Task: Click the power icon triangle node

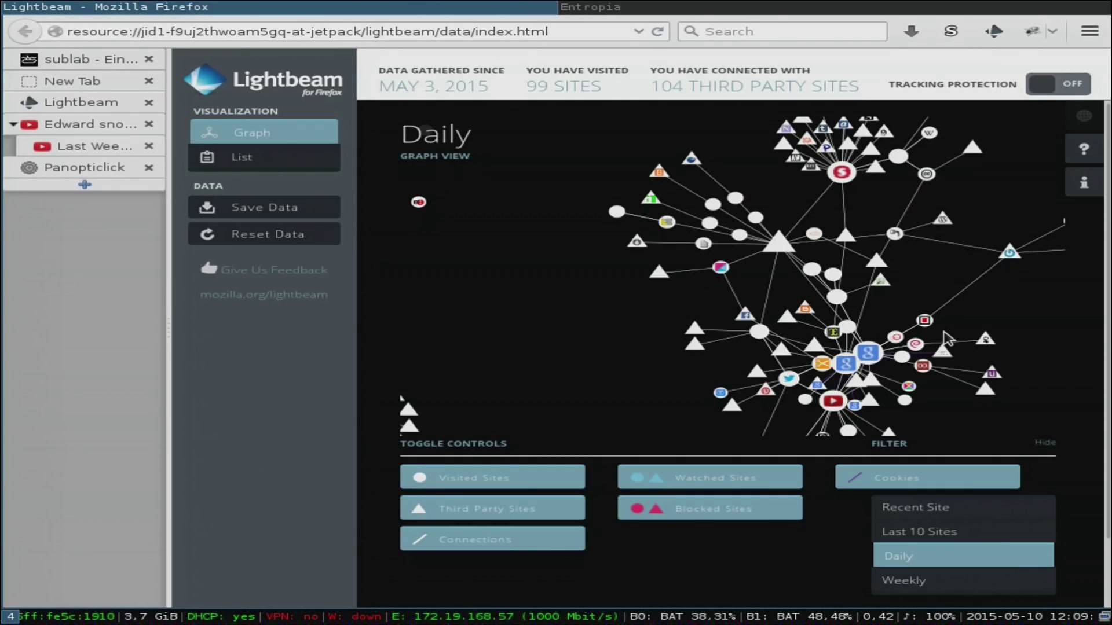Action: tap(1009, 252)
